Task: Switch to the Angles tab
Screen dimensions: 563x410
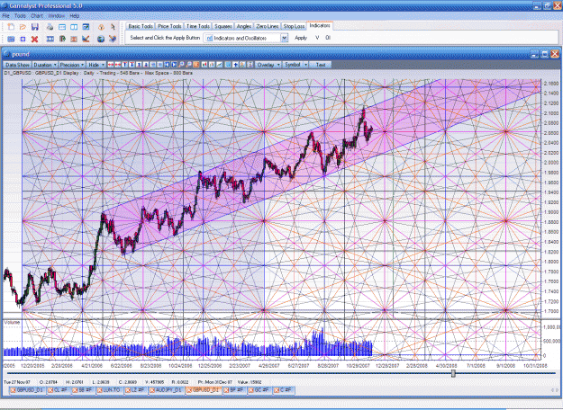Action: tap(244, 26)
